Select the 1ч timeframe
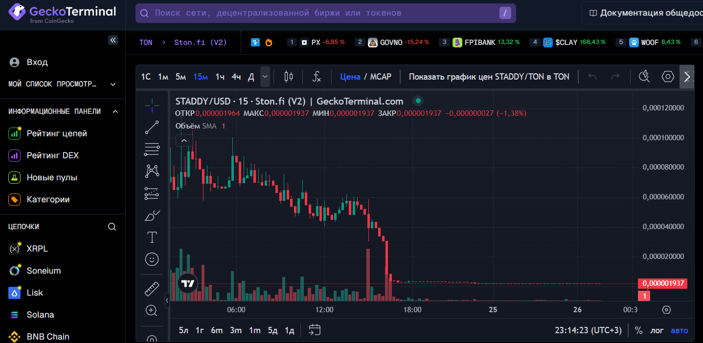 [x=220, y=76]
